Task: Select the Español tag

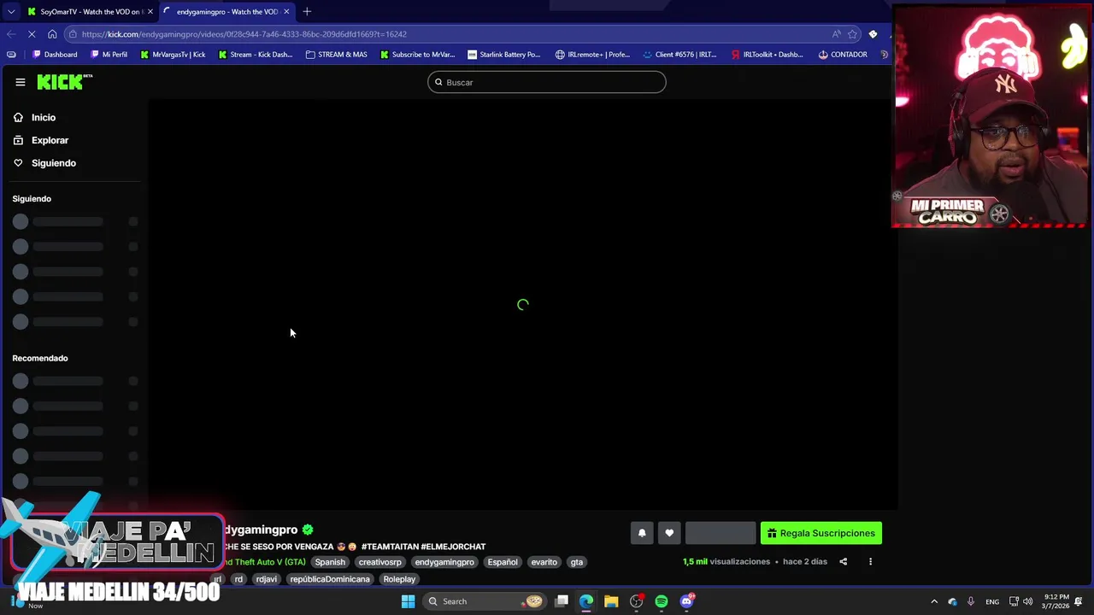Action: 503,562
